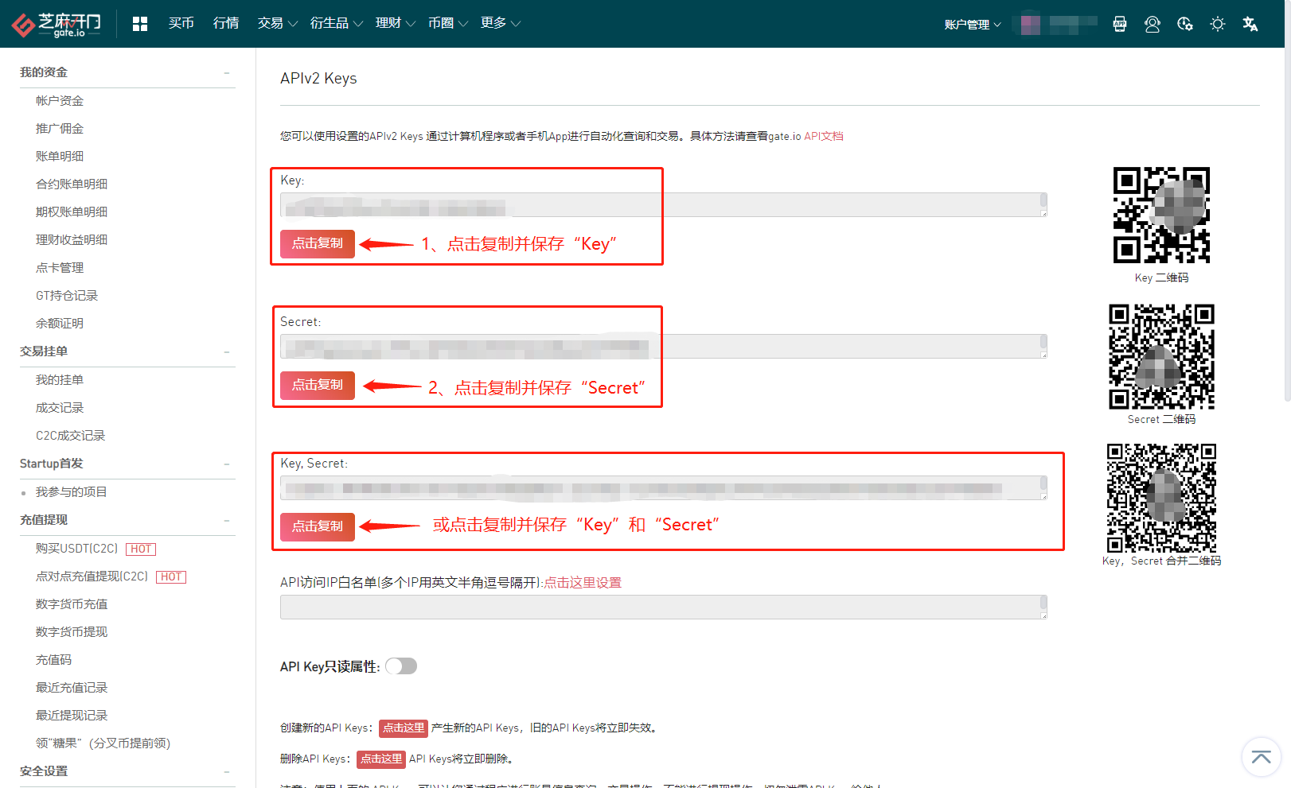
Task: Click the API IP whitelist input field
Action: (664, 607)
